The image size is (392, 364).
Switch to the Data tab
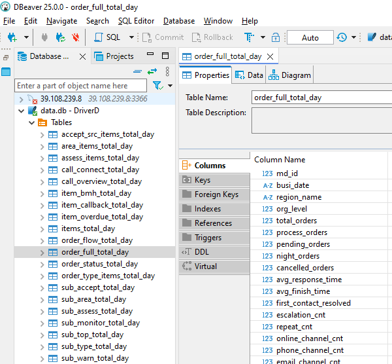point(249,75)
